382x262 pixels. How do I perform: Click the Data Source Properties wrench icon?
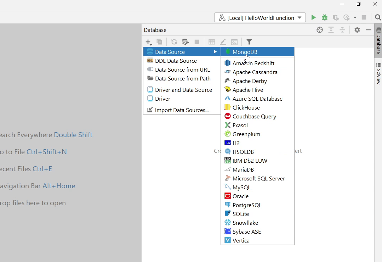(186, 42)
